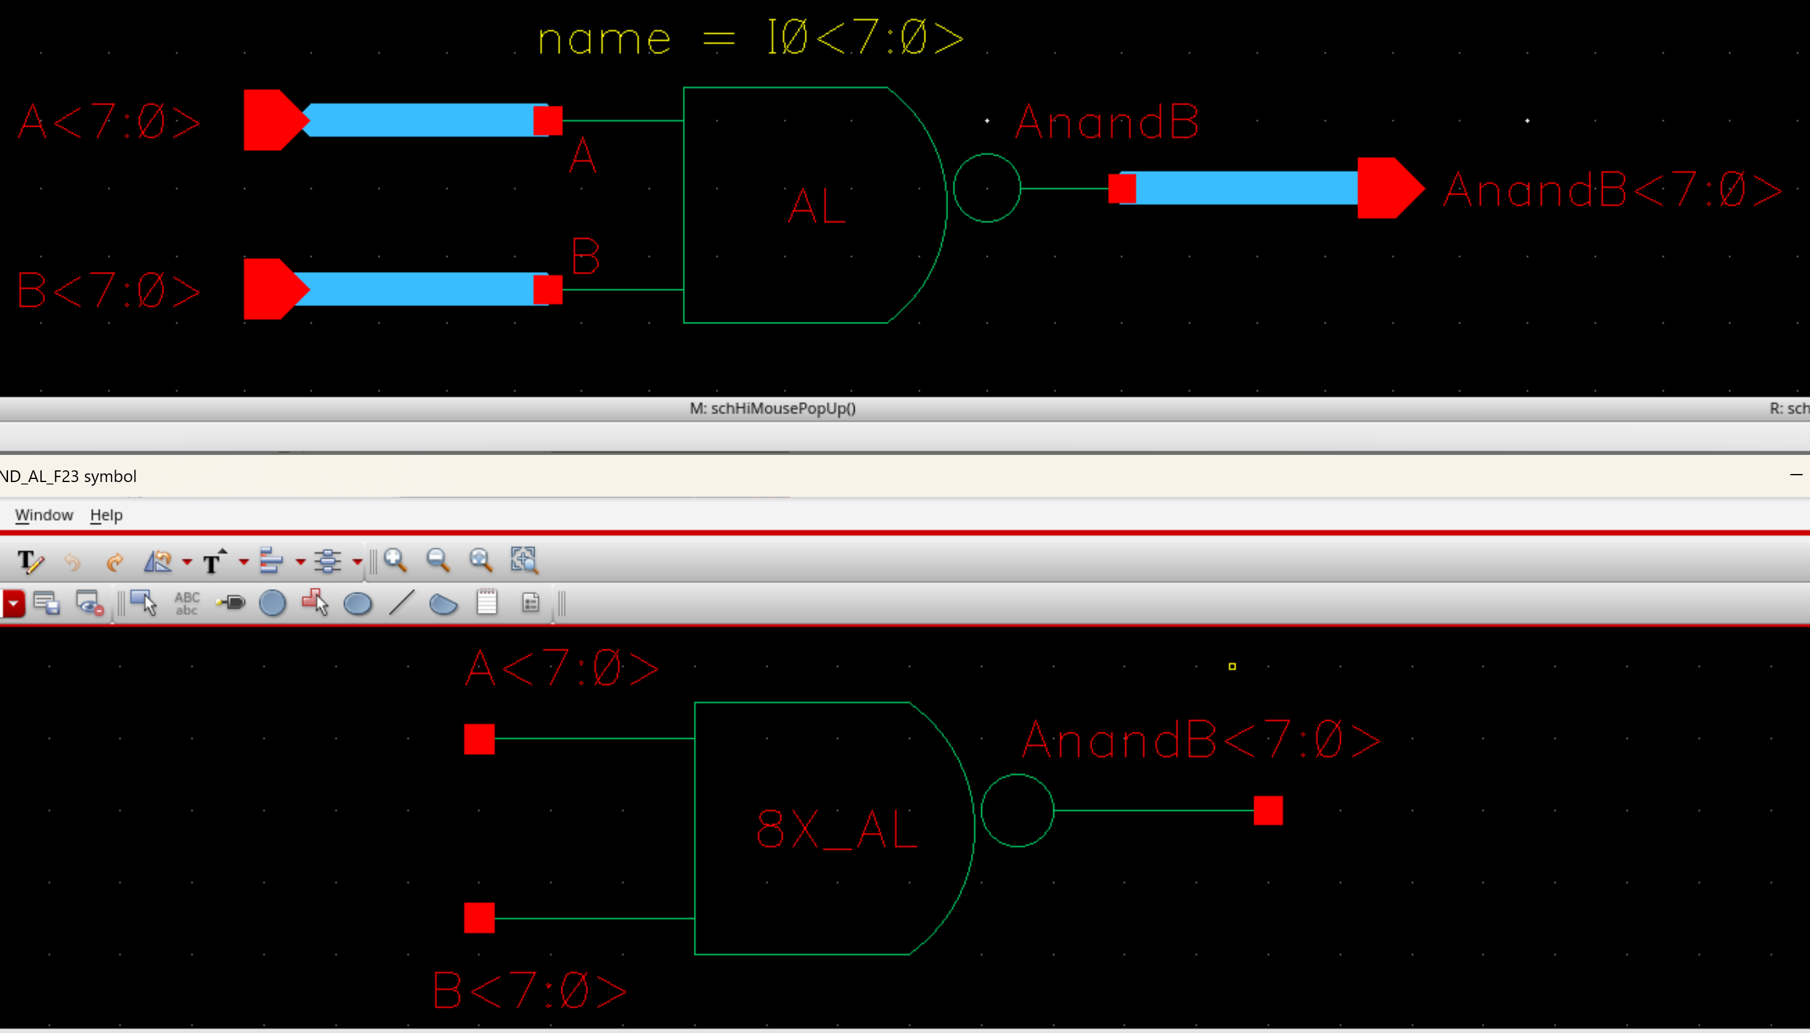Open the rotate/flip dropdown arrow
This screenshot has height=1033, width=1810.
tap(187, 562)
